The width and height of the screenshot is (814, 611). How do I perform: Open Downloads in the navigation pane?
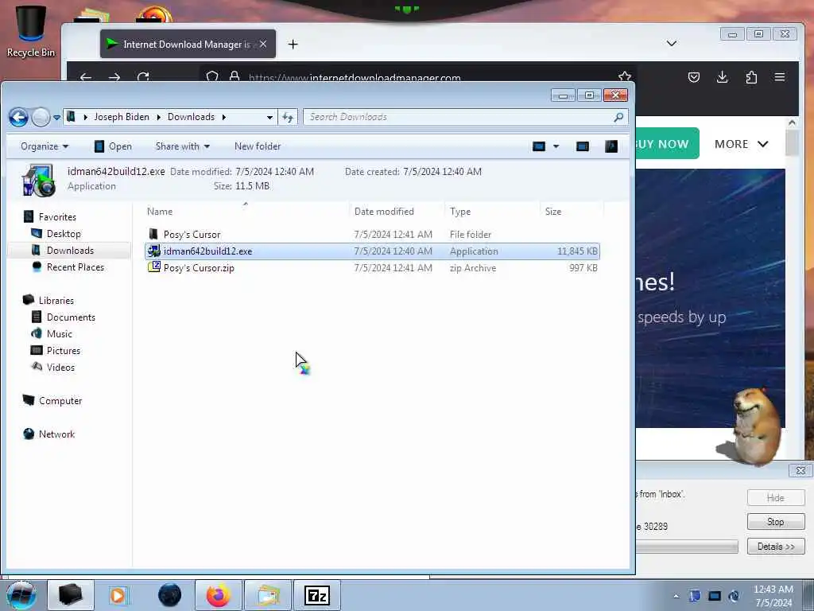coord(70,251)
